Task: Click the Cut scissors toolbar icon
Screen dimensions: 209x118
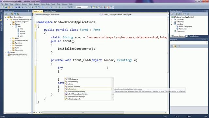Action: click(23, 7)
